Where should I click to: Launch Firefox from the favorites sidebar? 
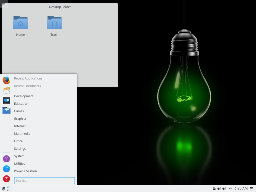pos(6,80)
